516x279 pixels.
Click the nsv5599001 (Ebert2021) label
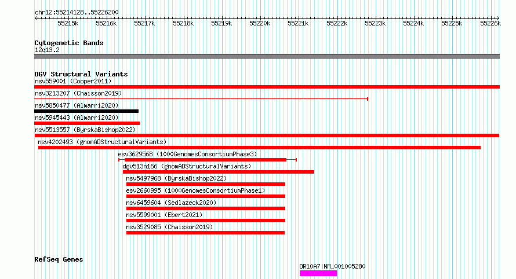164,215
